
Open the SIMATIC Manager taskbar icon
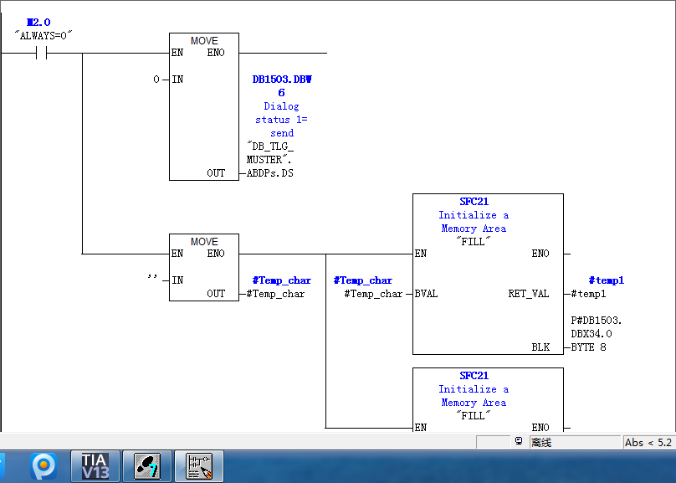[x=147, y=465]
